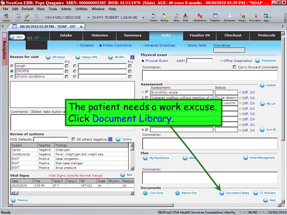Check the F/U box for cough
Screen dimensions: 287x215
coord(67,66)
